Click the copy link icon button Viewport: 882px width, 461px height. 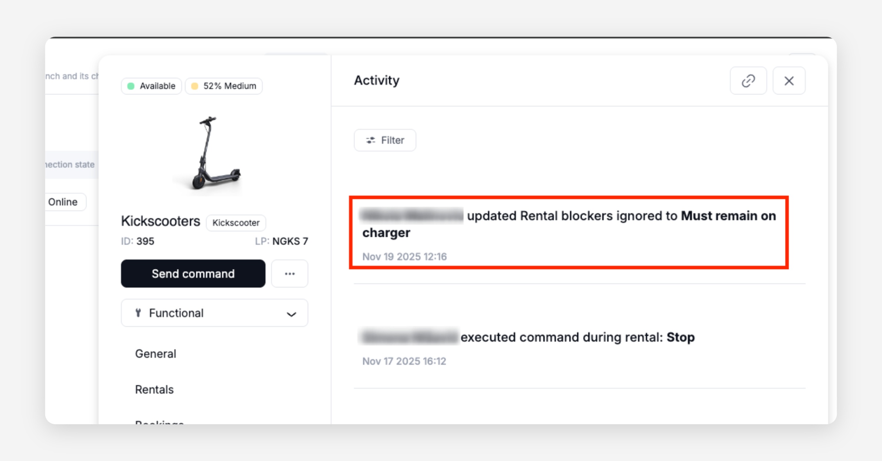(x=748, y=81)
